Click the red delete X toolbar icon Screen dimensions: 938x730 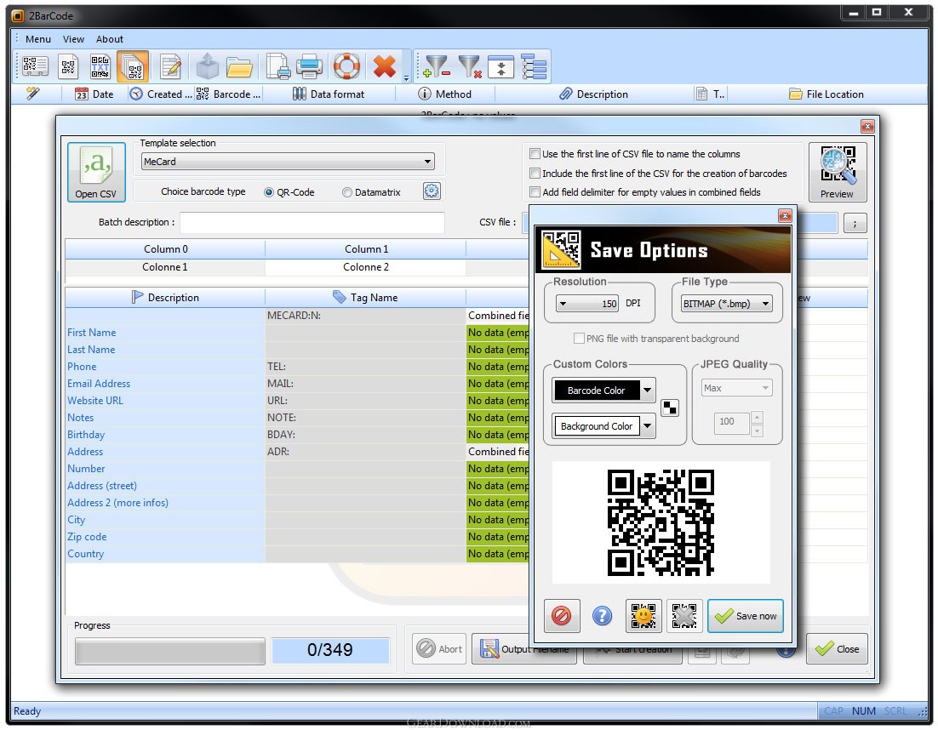(384, 66)
